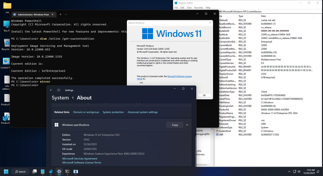The height and width of the screenshot is (176, 323).
Task: Click the Registry Editor address bar
Action: [270, 12]
